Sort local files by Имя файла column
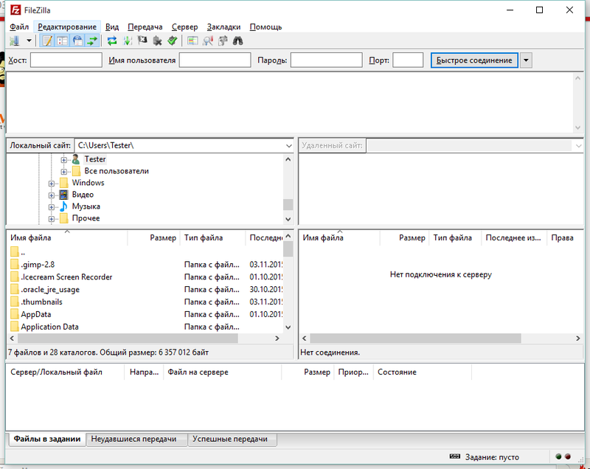Screen dimensions: 590x469 [67, 237]
